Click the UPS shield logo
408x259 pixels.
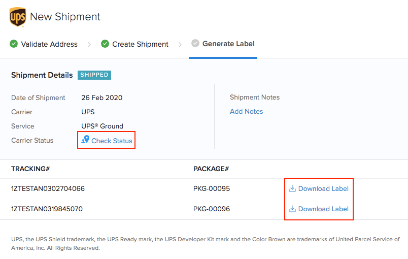pyautogui.click(x=18, y=17)
